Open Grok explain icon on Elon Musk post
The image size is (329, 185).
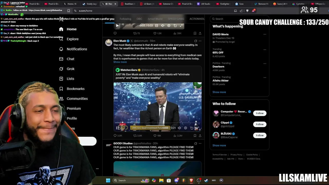tap(196, 41)
